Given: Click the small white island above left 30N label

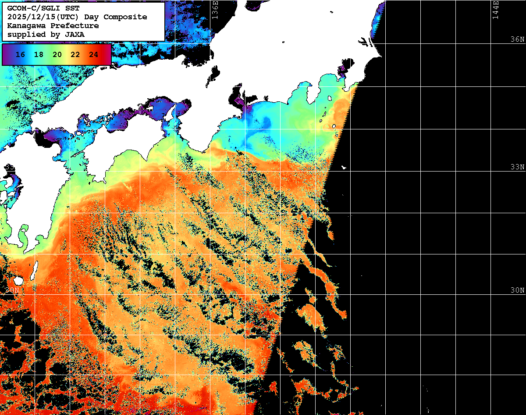Looking at the screenshot, I should pyautogui.click(x=18, y=280).
